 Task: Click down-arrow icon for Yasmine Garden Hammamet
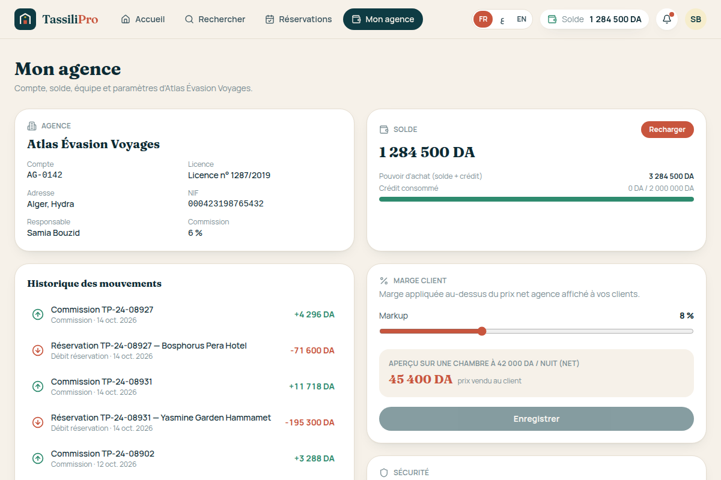38,422
